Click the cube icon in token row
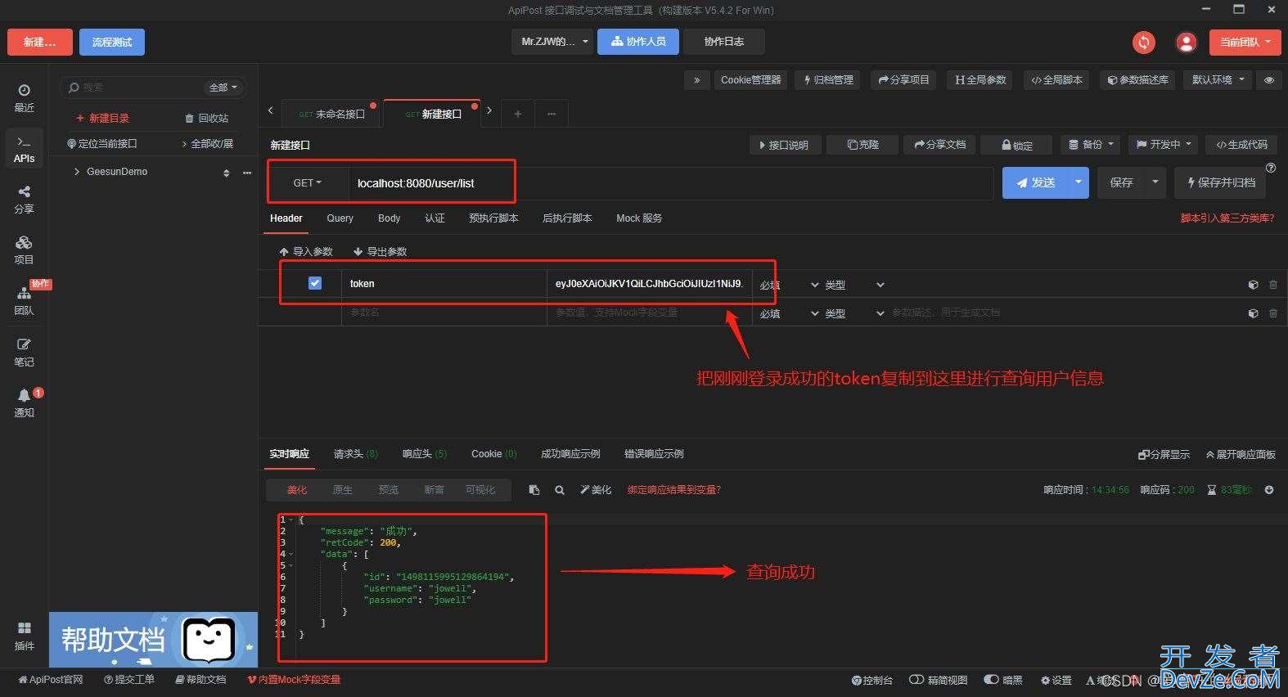 [1253, 285]
